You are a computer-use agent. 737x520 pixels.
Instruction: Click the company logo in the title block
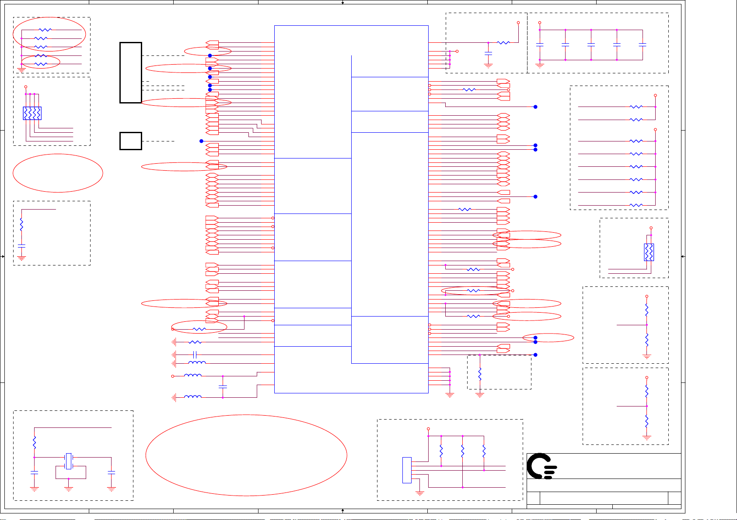point(542,466)
